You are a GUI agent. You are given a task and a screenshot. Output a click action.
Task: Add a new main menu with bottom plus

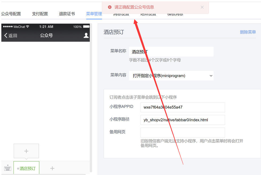(52, 168)
